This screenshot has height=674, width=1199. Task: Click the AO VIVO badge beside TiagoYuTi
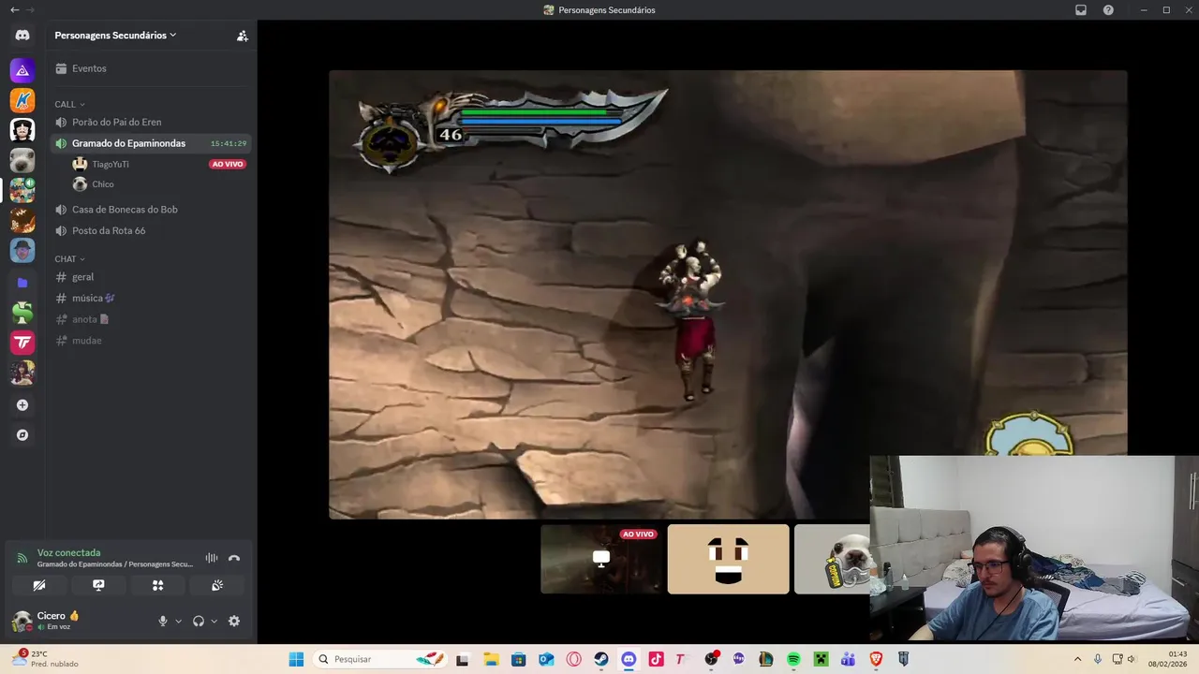click(x=228, y=164)
